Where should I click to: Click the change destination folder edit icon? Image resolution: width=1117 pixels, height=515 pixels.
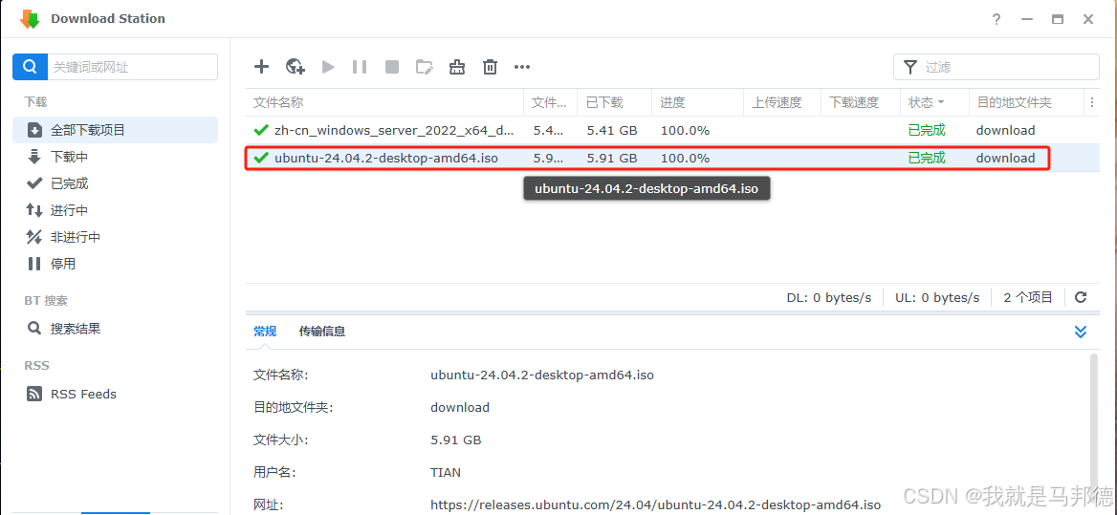[x=424, y=67]
